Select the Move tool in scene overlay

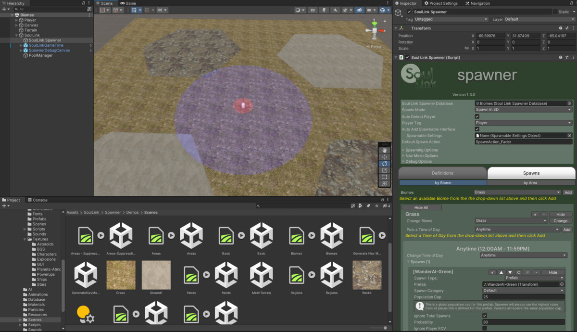(385, 157)
